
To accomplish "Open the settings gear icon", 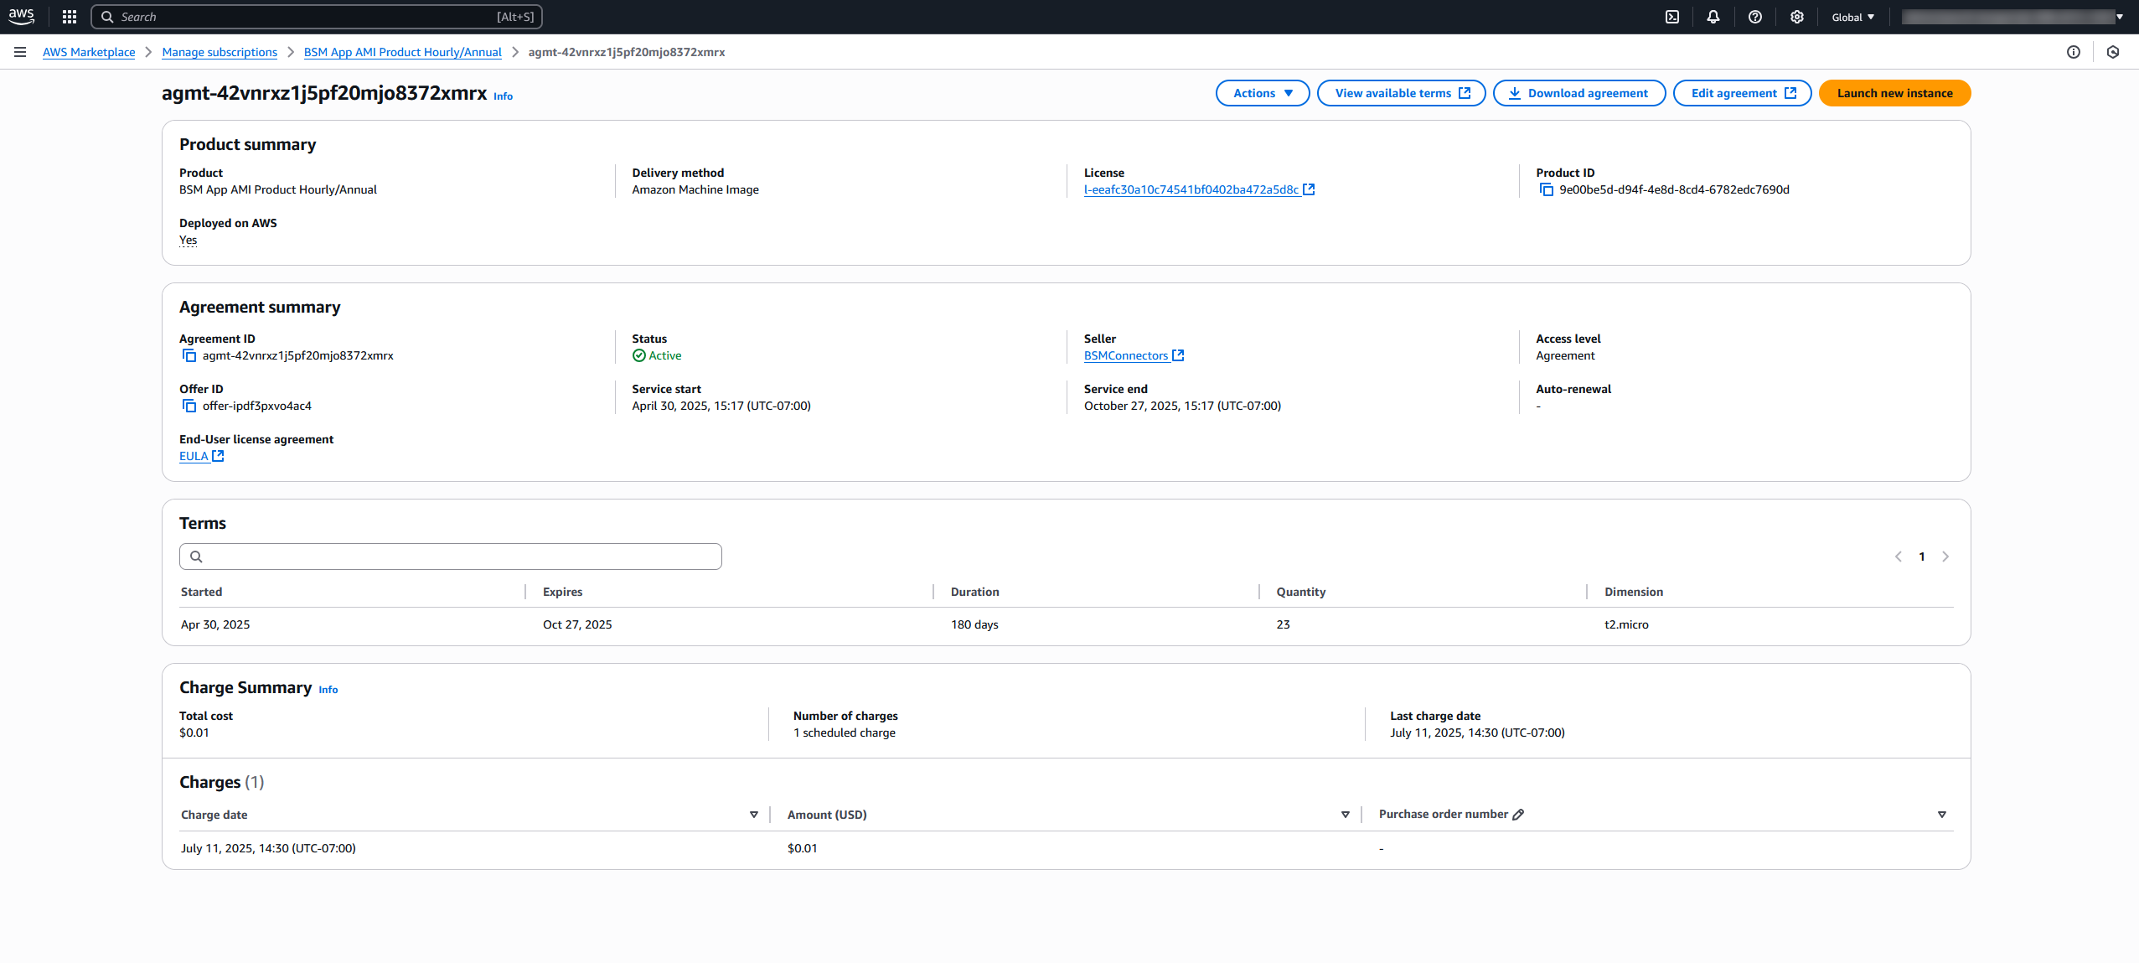I will tap(1797, 17).
